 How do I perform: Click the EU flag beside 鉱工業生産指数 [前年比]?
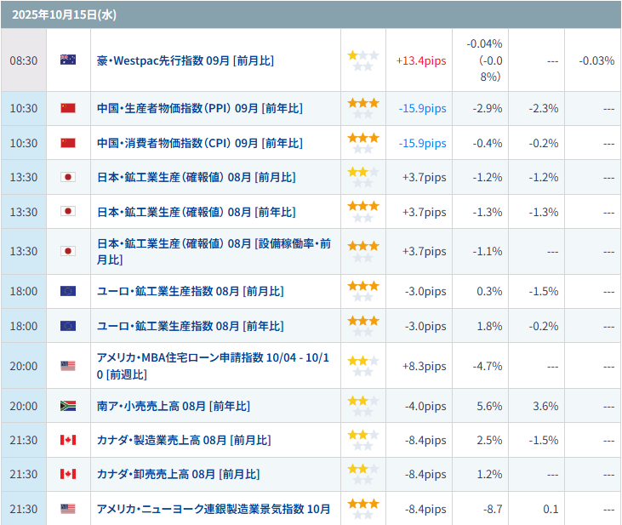68,326
